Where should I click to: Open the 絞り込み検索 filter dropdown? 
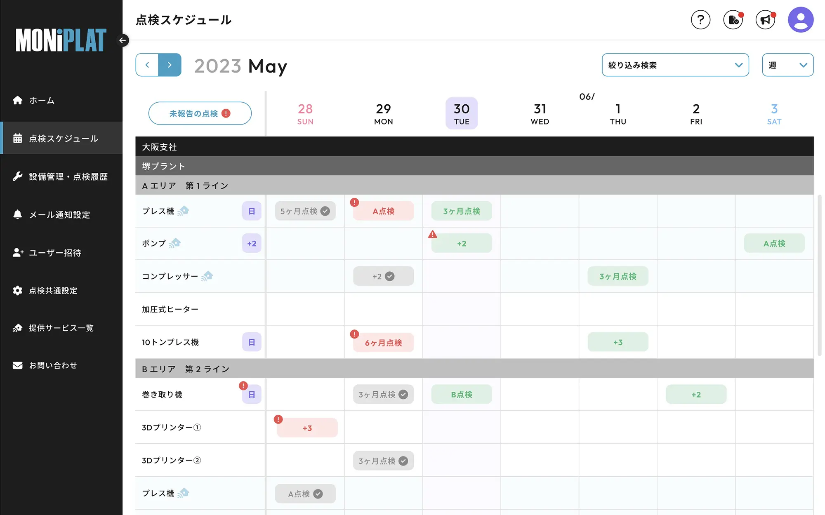point(675,65)
